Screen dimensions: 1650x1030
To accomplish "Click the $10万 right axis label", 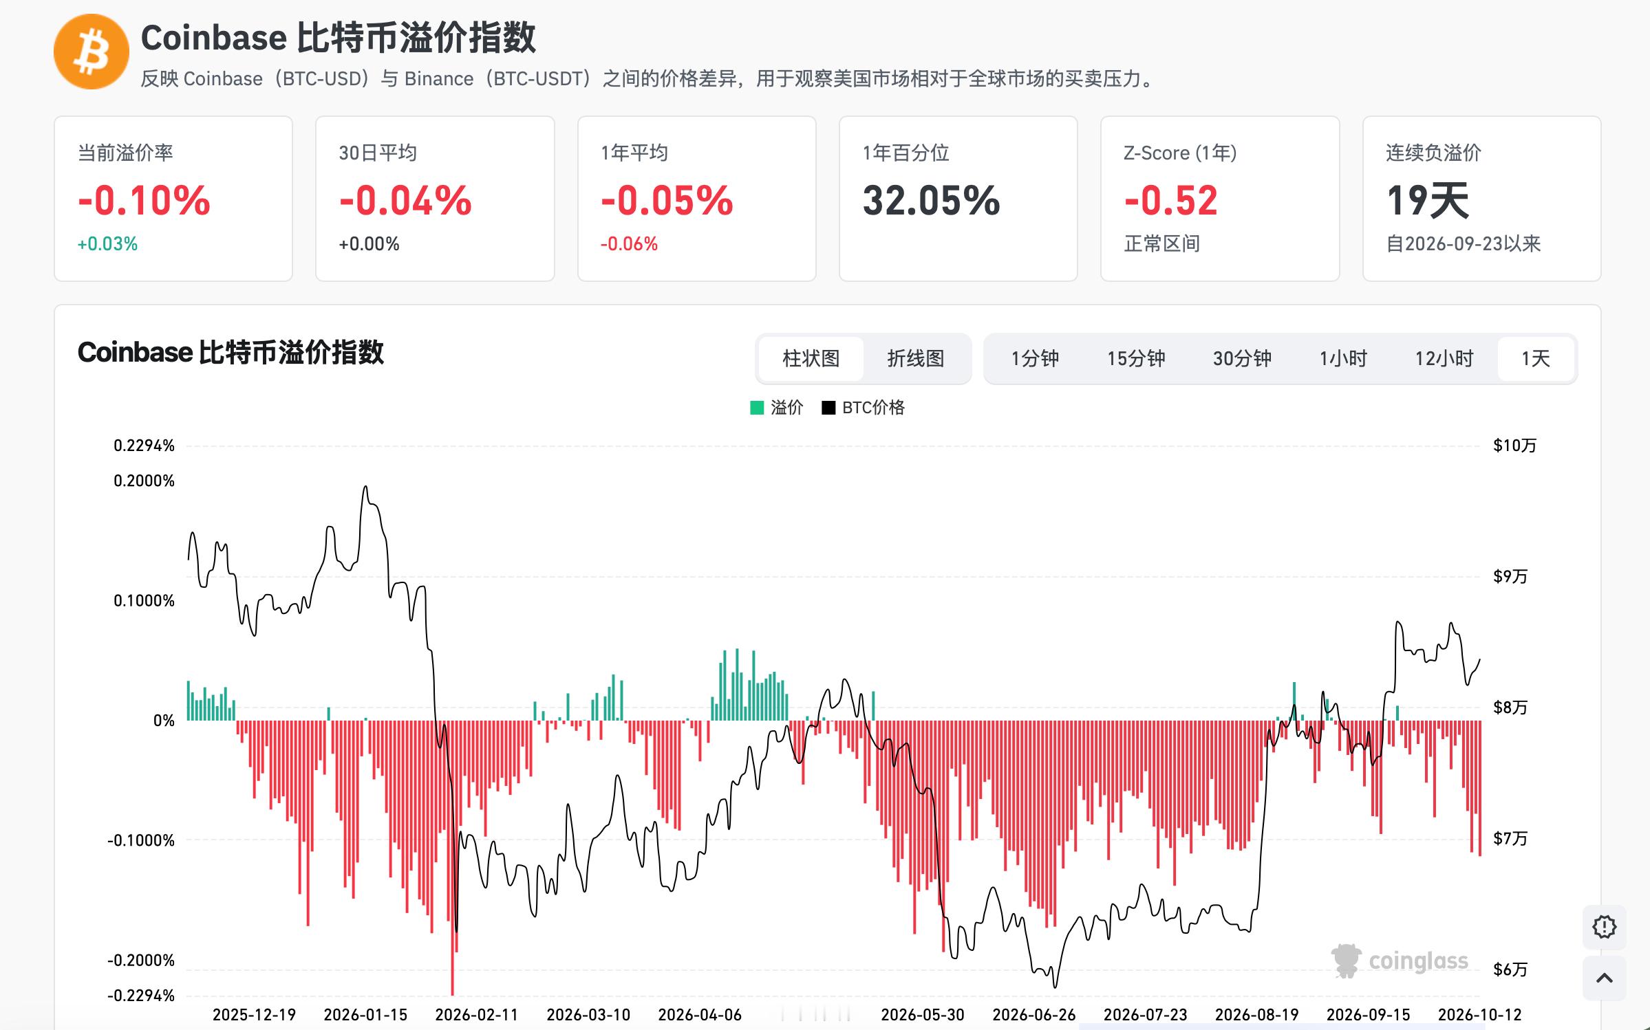I will click(1514, 446).
